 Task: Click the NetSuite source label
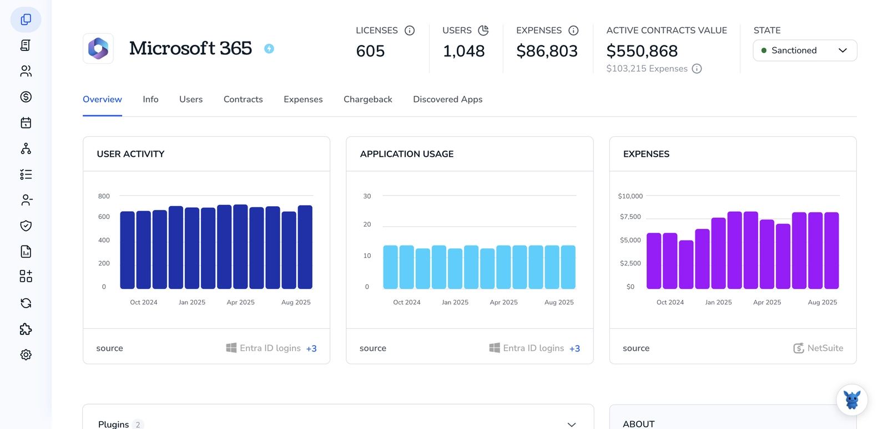825,348
